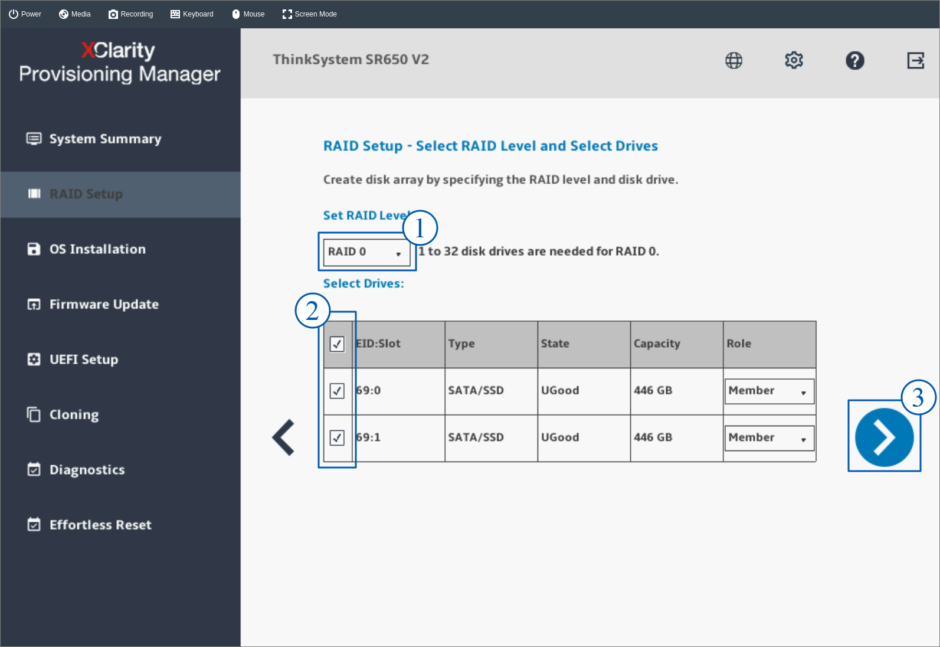Uncheck the drive 69:1 checkbox
The height and width of the screenshot is (647, 940).
[x=337, y=437]
